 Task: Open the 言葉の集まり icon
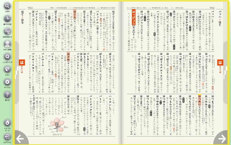click(x=7, y=31)
